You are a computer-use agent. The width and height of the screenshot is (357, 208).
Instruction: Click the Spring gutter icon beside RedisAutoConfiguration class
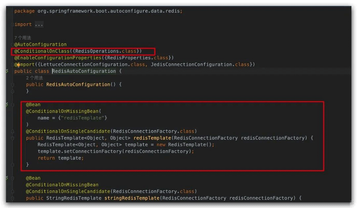click(8, 71)
